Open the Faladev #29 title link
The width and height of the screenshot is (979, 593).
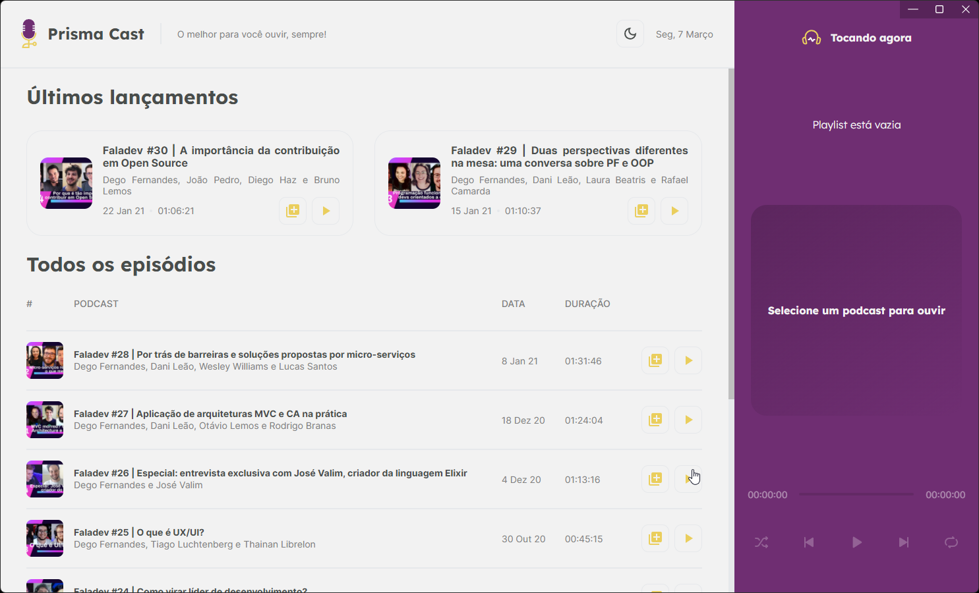(x=570, y=157)
